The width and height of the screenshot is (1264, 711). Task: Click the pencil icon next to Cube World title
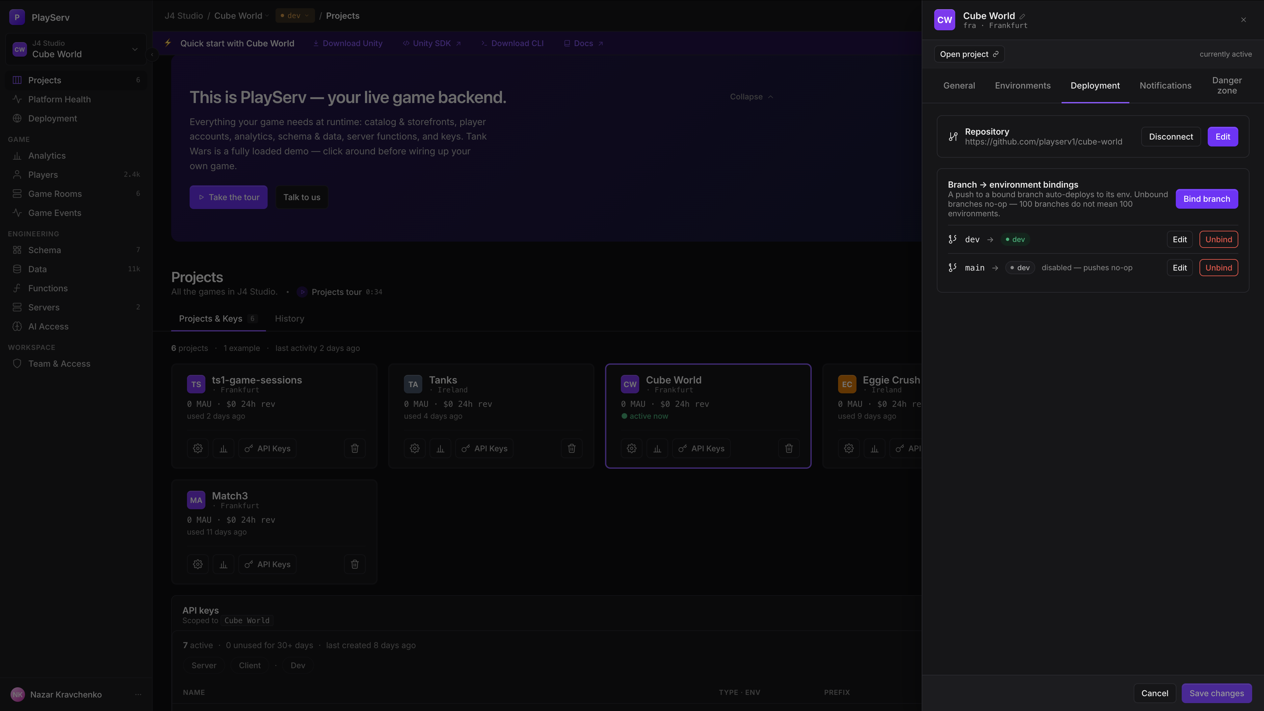[1022, 16]
